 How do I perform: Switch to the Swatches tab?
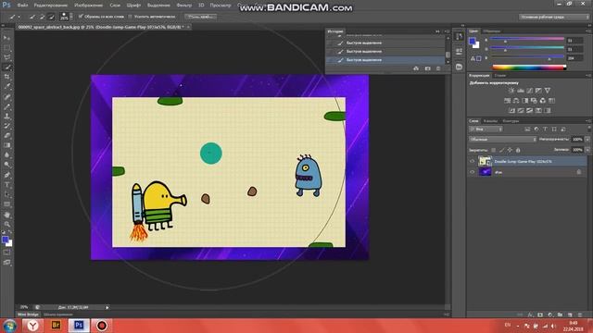492,31
